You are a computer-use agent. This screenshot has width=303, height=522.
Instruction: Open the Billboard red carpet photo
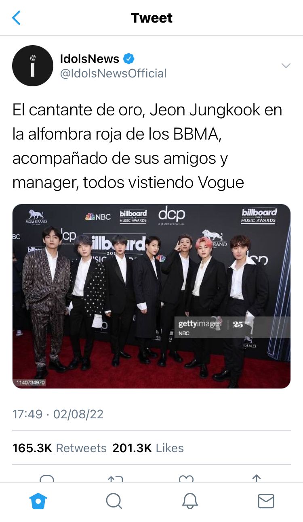point(151,296)
